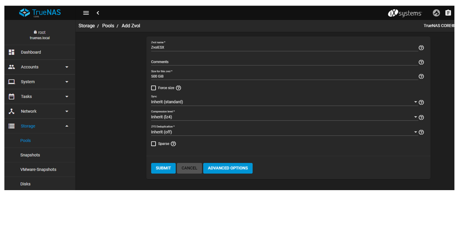Open Pools under Storage

point(40,141)
